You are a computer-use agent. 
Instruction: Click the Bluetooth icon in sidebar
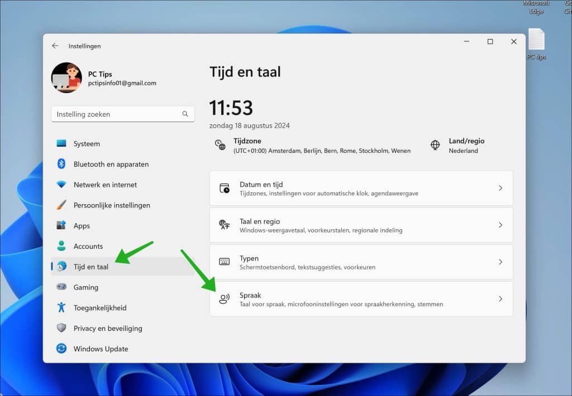[61, 164]
